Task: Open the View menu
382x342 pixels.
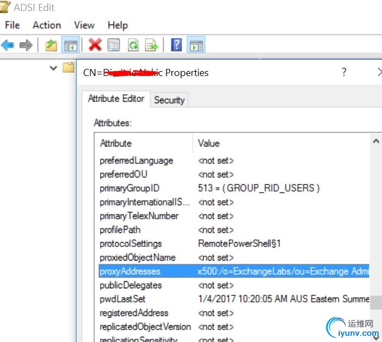Action: pyautogui.click(x=84, y=26)
